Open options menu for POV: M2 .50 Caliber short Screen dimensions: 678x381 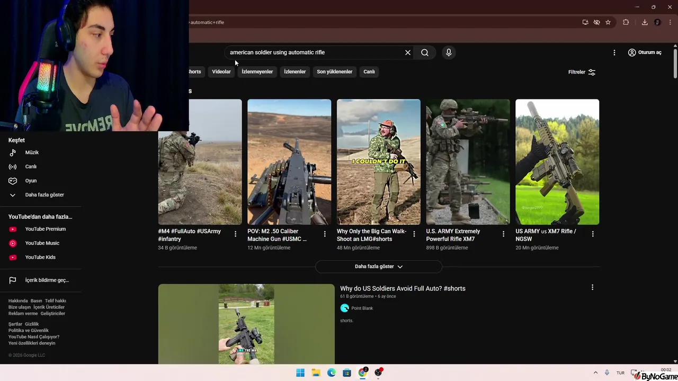coord(325,234)
